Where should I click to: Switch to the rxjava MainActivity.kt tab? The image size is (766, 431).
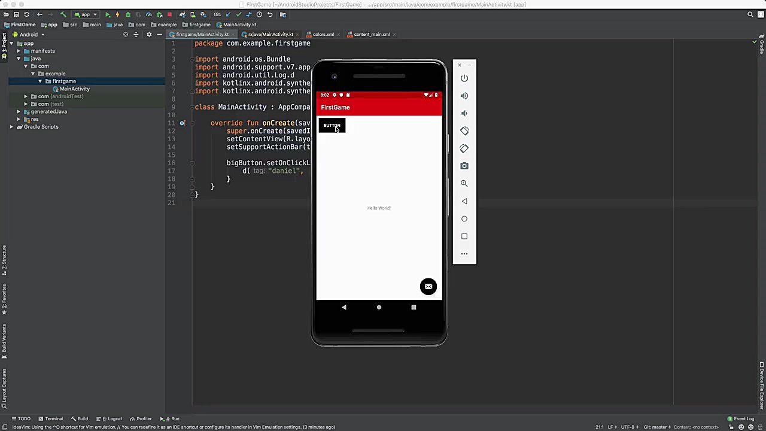click(x=270, y=34)
